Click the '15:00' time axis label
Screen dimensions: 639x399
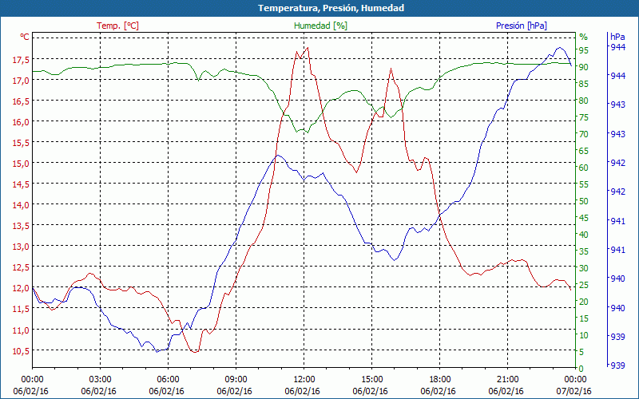[x=371, y=380]
